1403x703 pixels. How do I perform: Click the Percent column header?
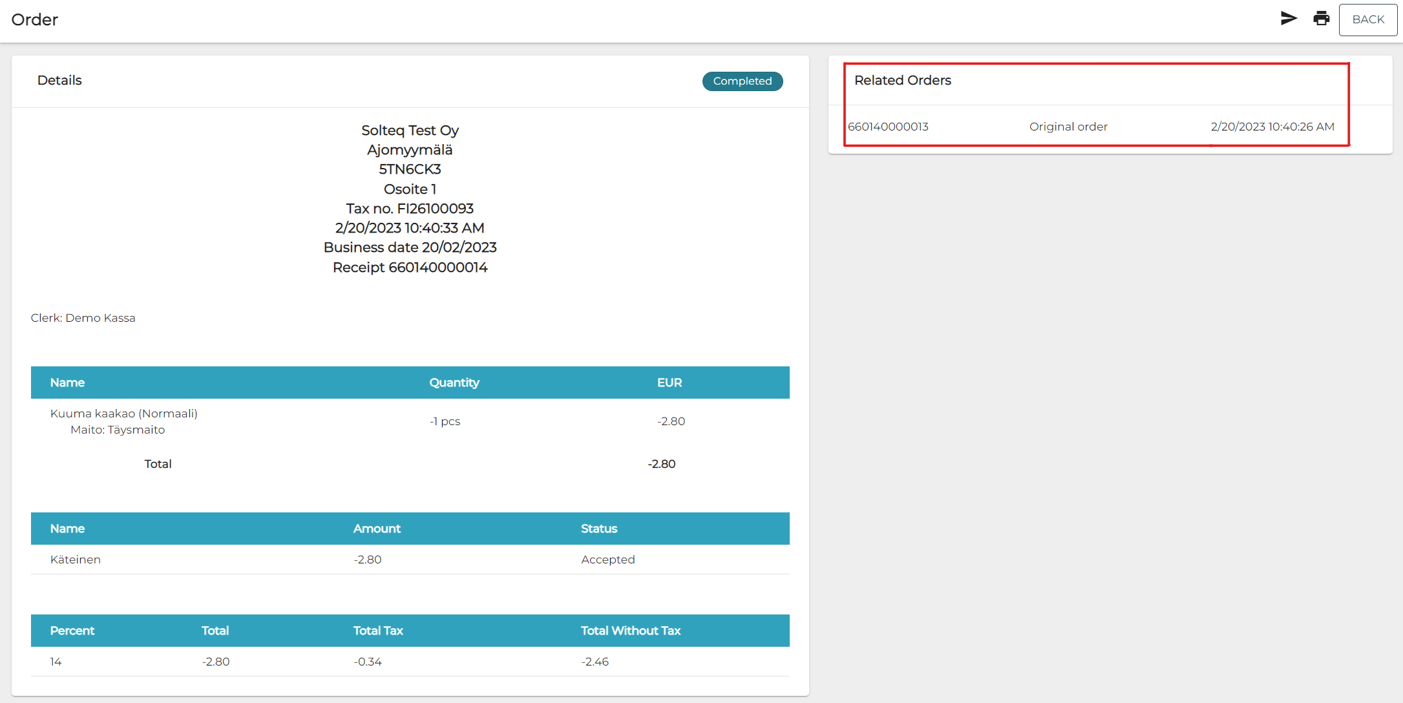tap(72, 631)
